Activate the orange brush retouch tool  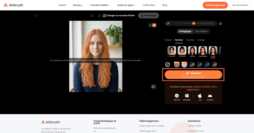tap(154, 25)
